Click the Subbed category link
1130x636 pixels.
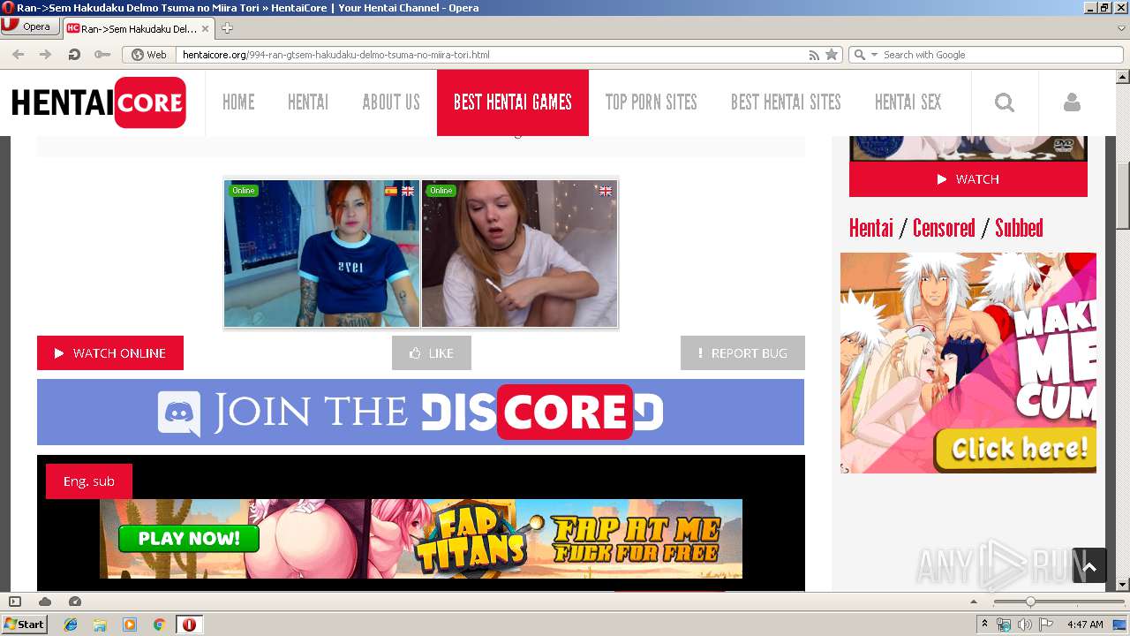[x=1019, y=228]
